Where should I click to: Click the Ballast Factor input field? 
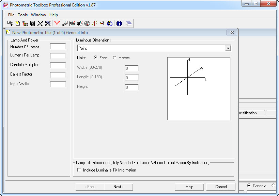coord(58,75)
